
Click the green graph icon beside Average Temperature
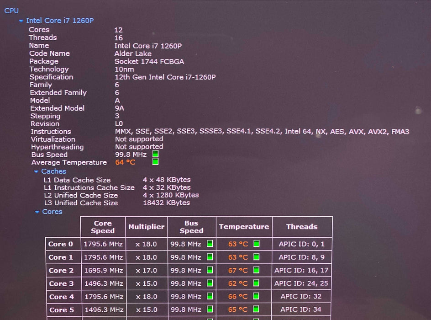(x=155, y=162)
